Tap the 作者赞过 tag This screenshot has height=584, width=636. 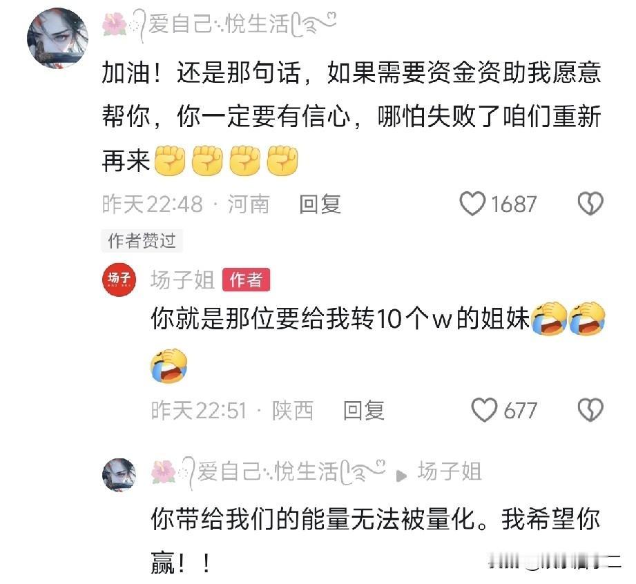[142, 240]
